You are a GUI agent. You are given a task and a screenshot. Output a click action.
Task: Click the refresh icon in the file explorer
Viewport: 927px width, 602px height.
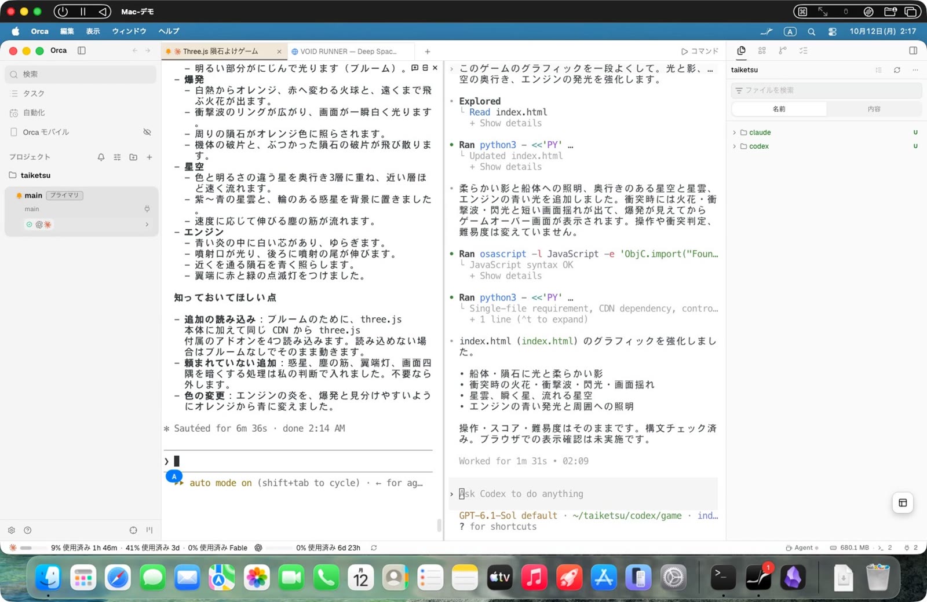(897, 70)
